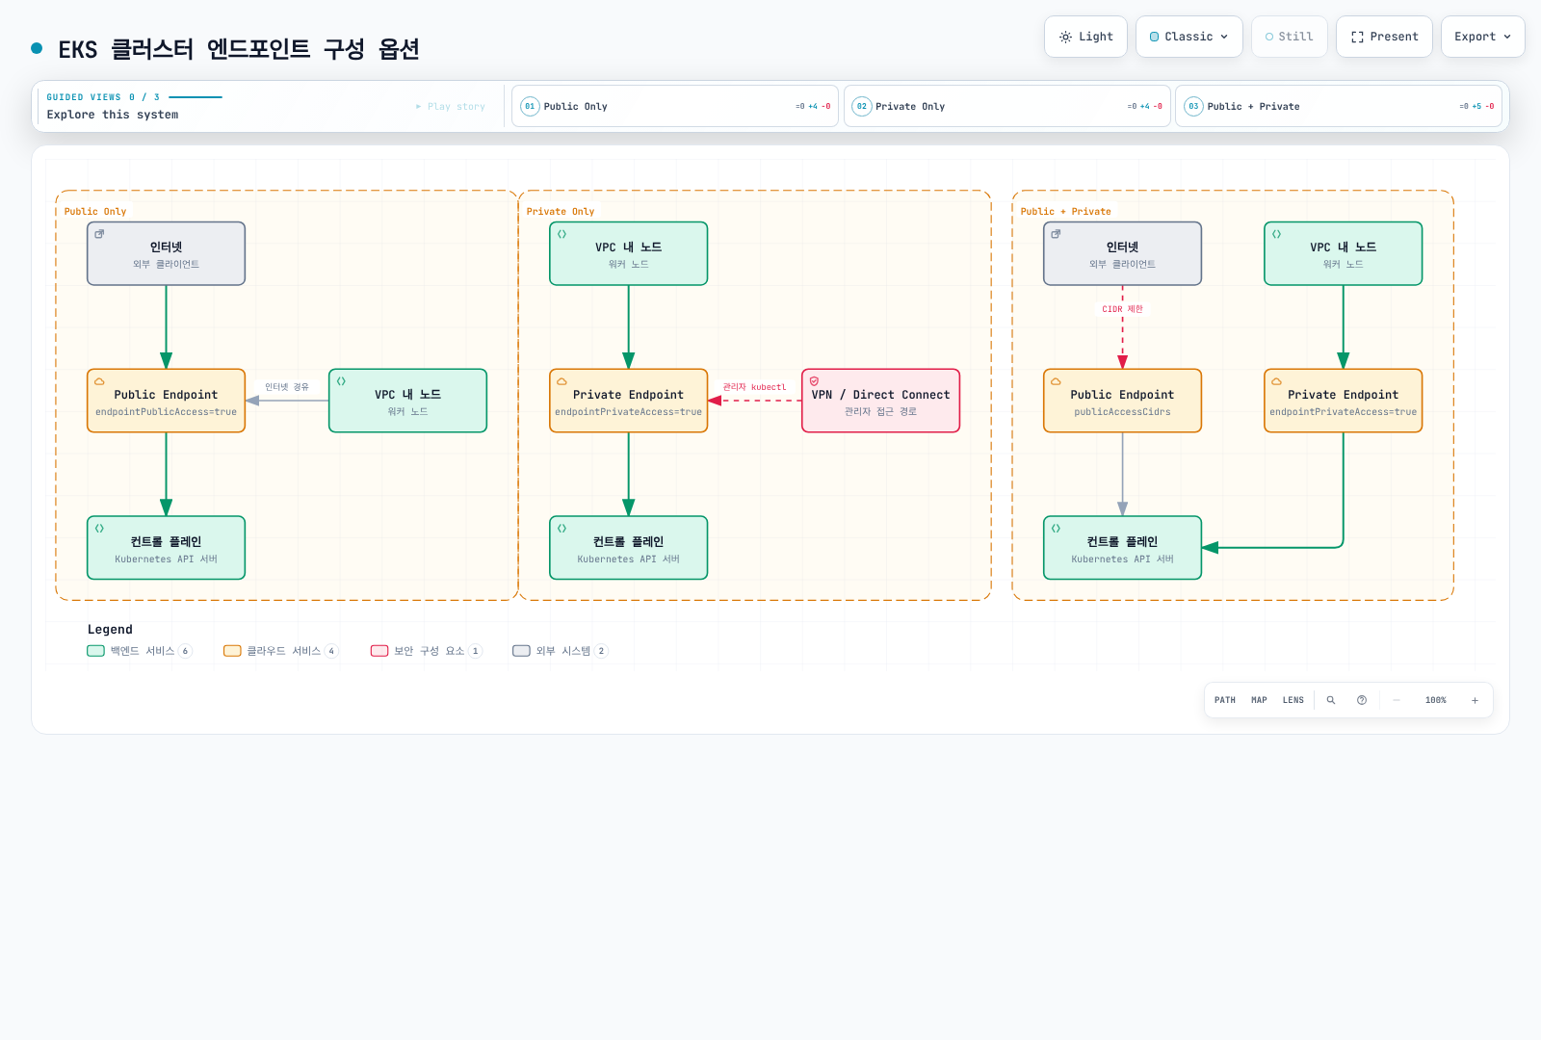The image size is (1541, 1040).
Task: Click 'Explore this system' heading
Action: tap(113, 115)
